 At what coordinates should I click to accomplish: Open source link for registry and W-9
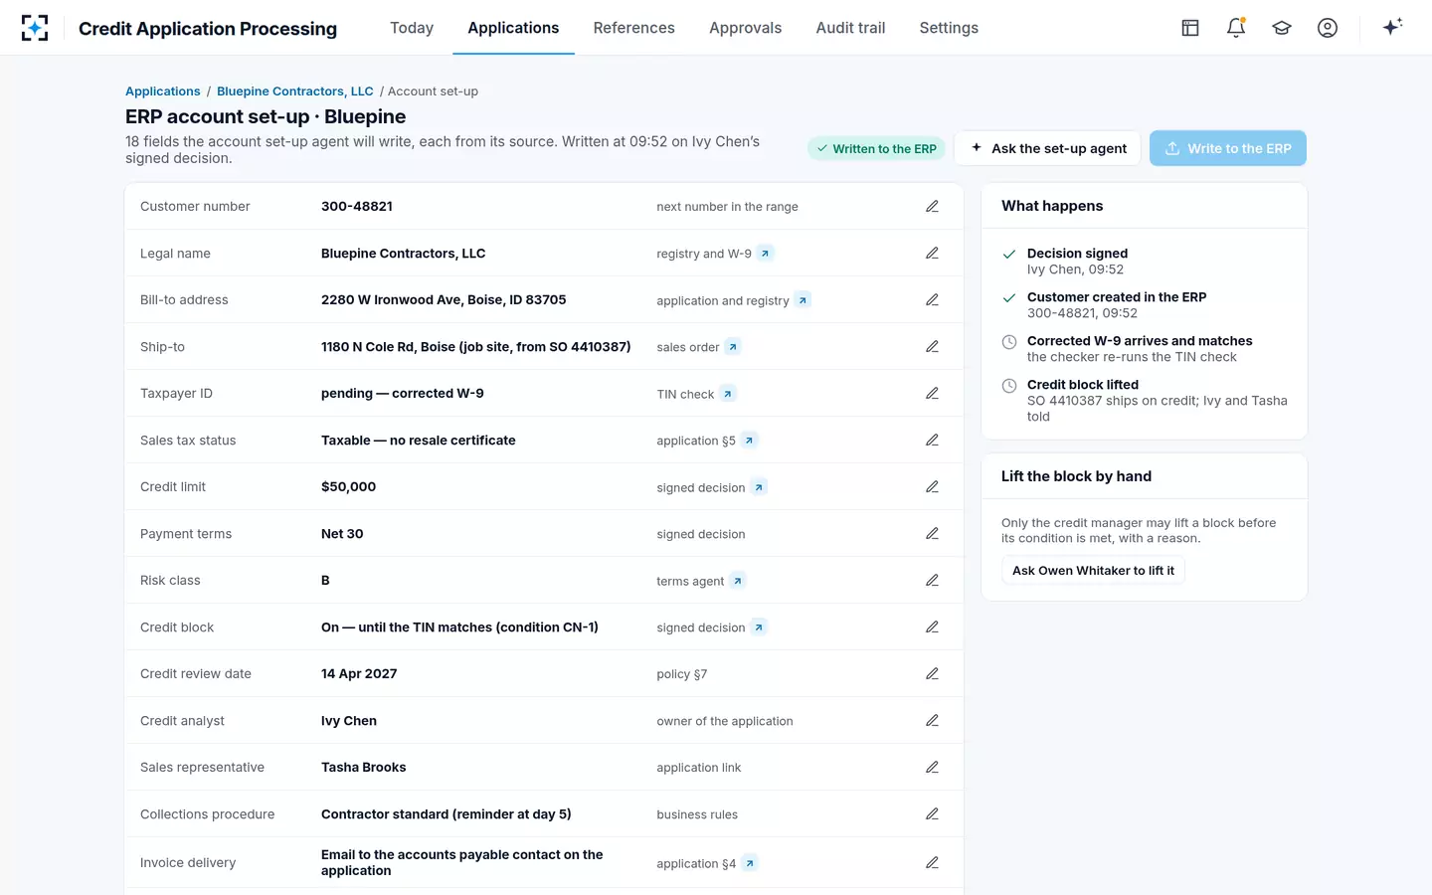[x=765, y=254]
